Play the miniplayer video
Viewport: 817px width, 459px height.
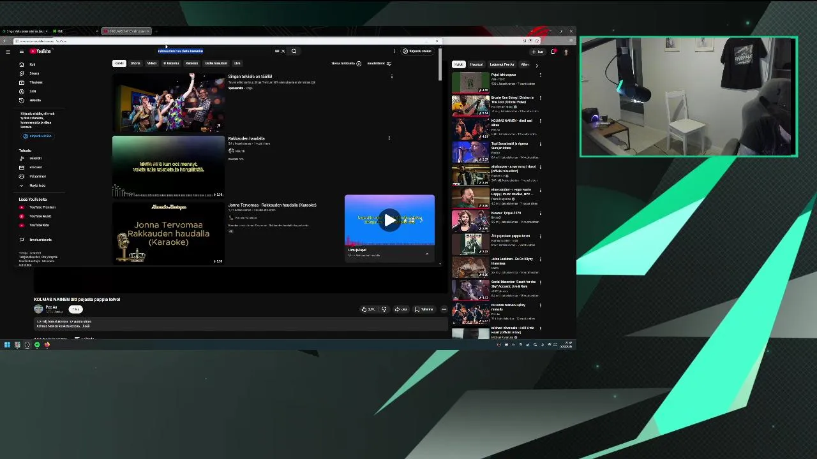pos(389,220)
